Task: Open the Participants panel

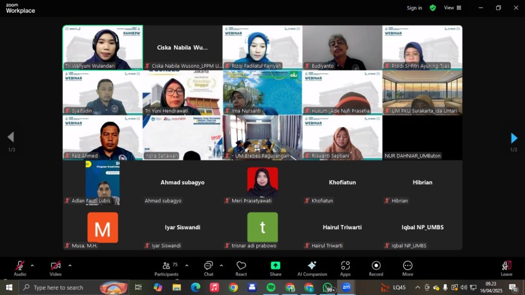Action: [x=167, y=268]
